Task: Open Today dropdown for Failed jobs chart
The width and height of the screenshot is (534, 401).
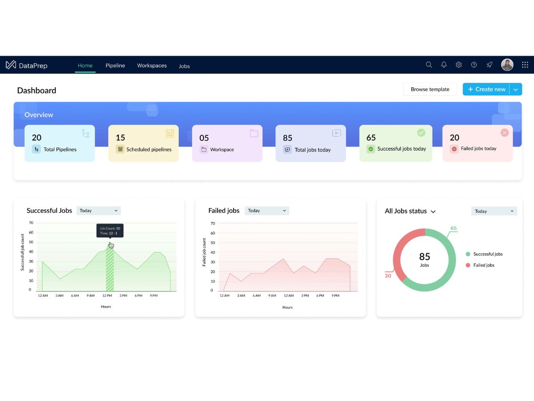Action: 267,211
